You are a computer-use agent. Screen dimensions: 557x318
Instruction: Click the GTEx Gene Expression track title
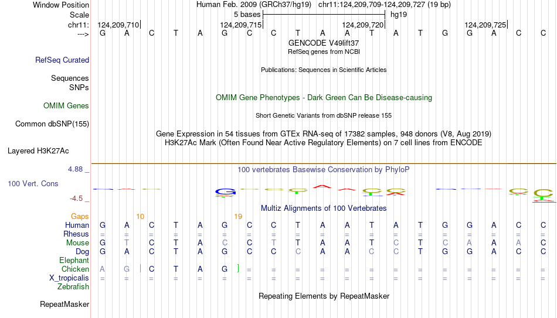point(324,134)
